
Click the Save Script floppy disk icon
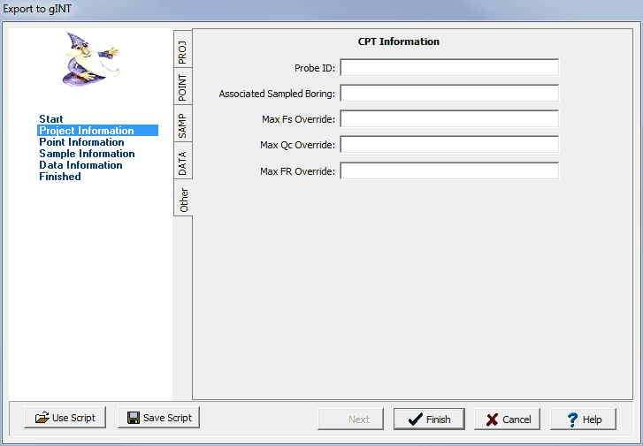pyautogui.click(x=134, y=418)
